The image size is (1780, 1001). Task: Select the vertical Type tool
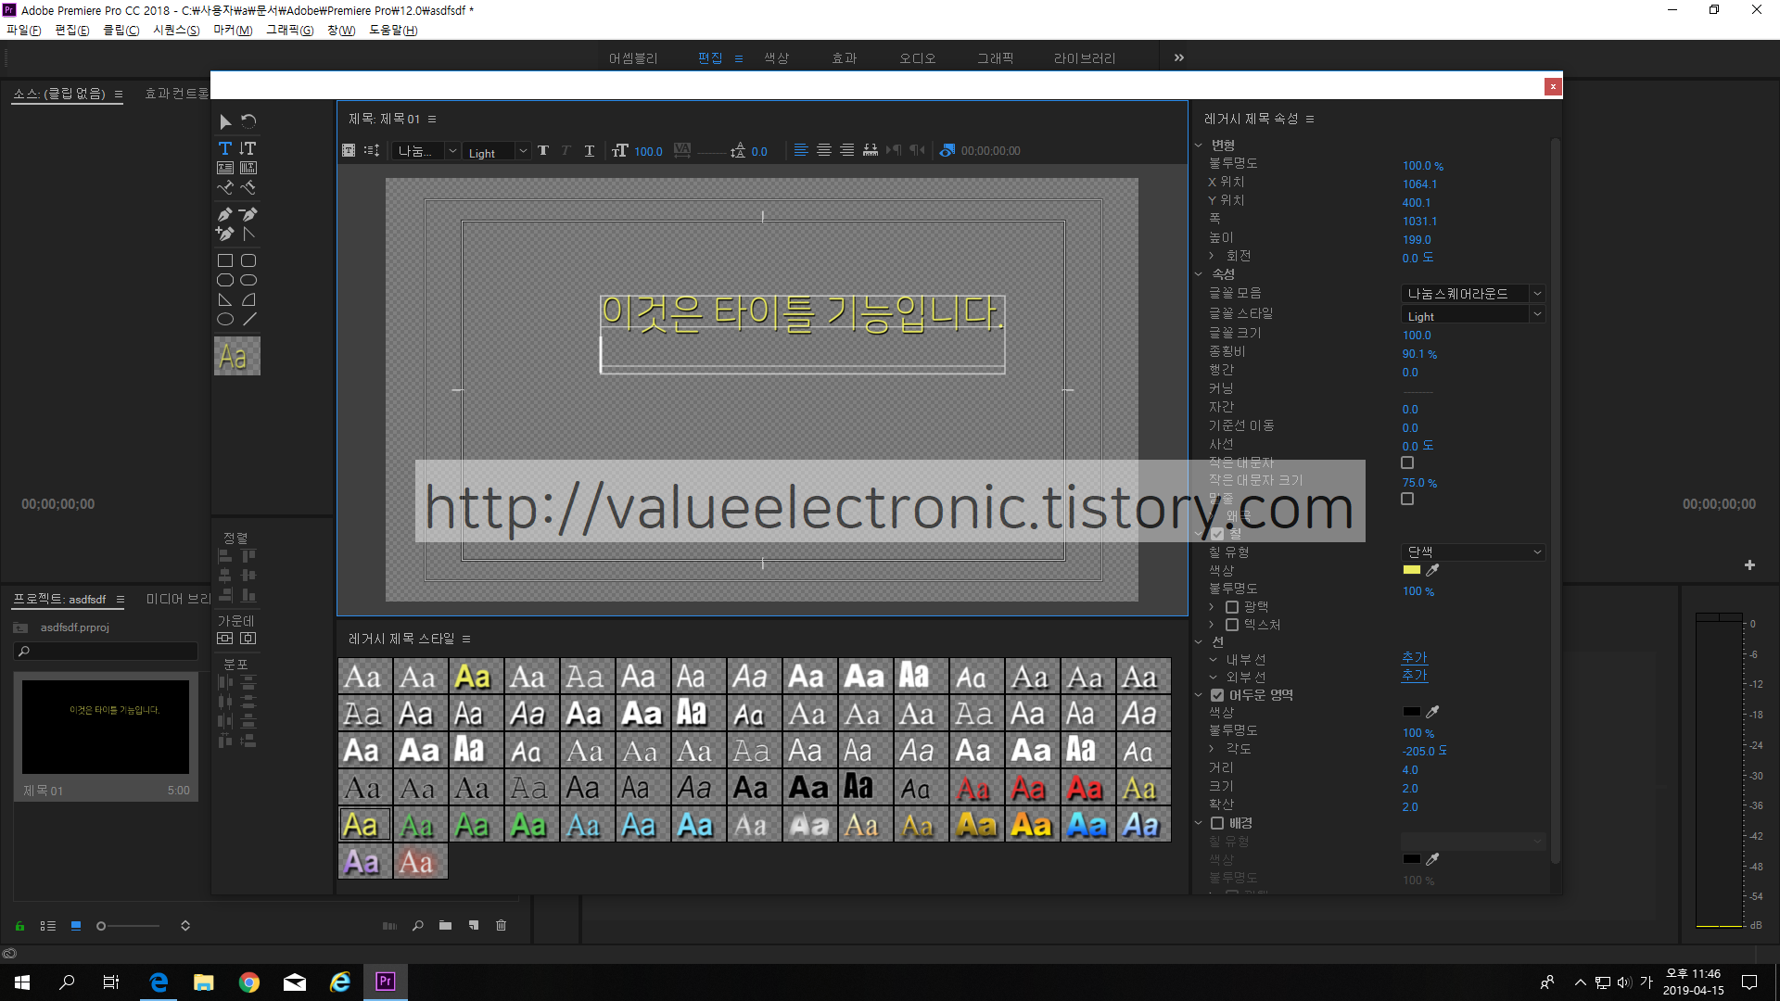click(x=248, y=148)
